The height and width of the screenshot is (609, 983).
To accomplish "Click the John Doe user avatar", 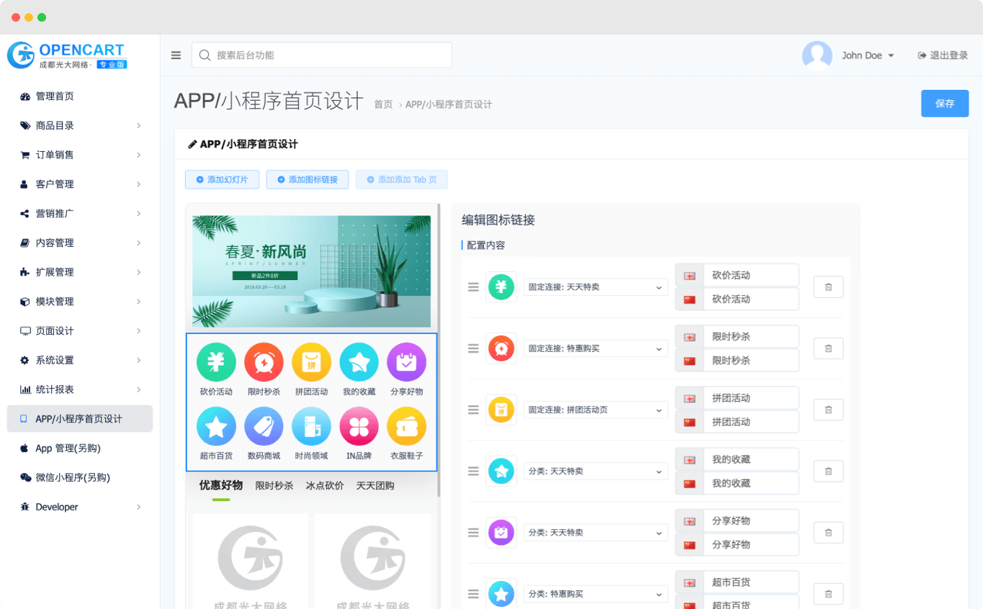I will click(x=817, y=55).
